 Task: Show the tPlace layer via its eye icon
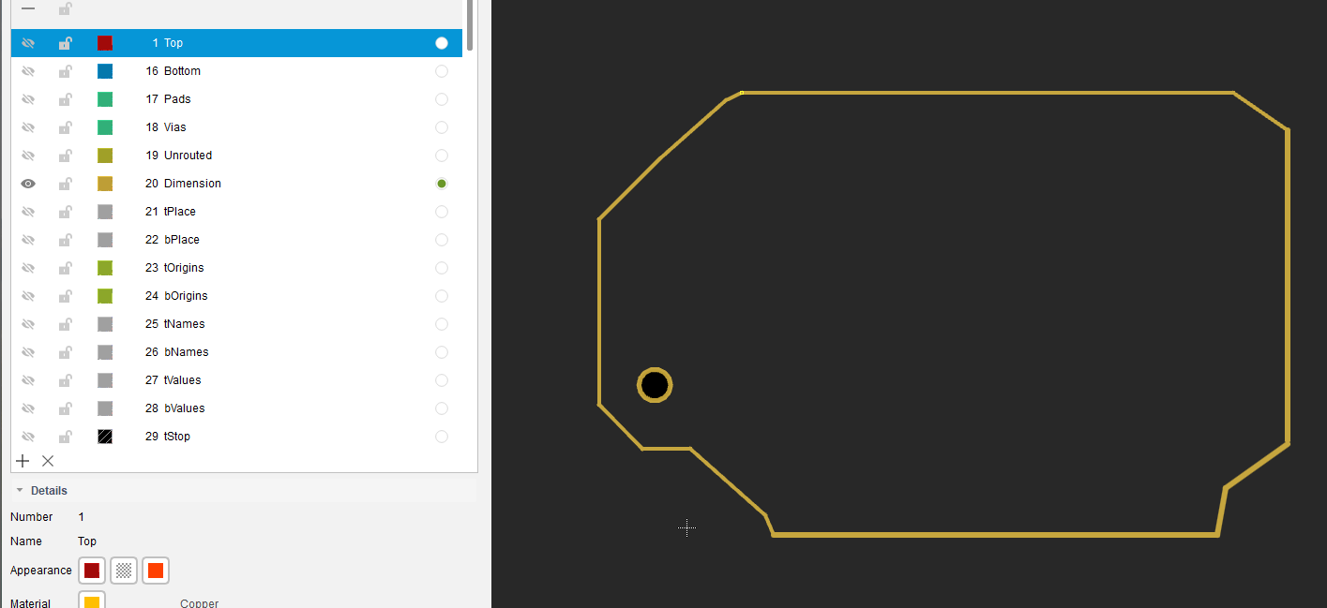[28, 212]
